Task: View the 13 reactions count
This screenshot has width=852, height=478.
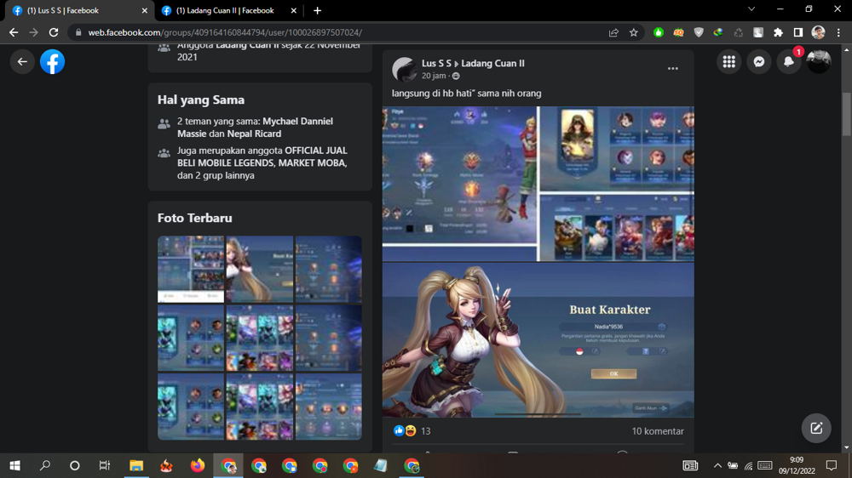Action: click(425, 431)
